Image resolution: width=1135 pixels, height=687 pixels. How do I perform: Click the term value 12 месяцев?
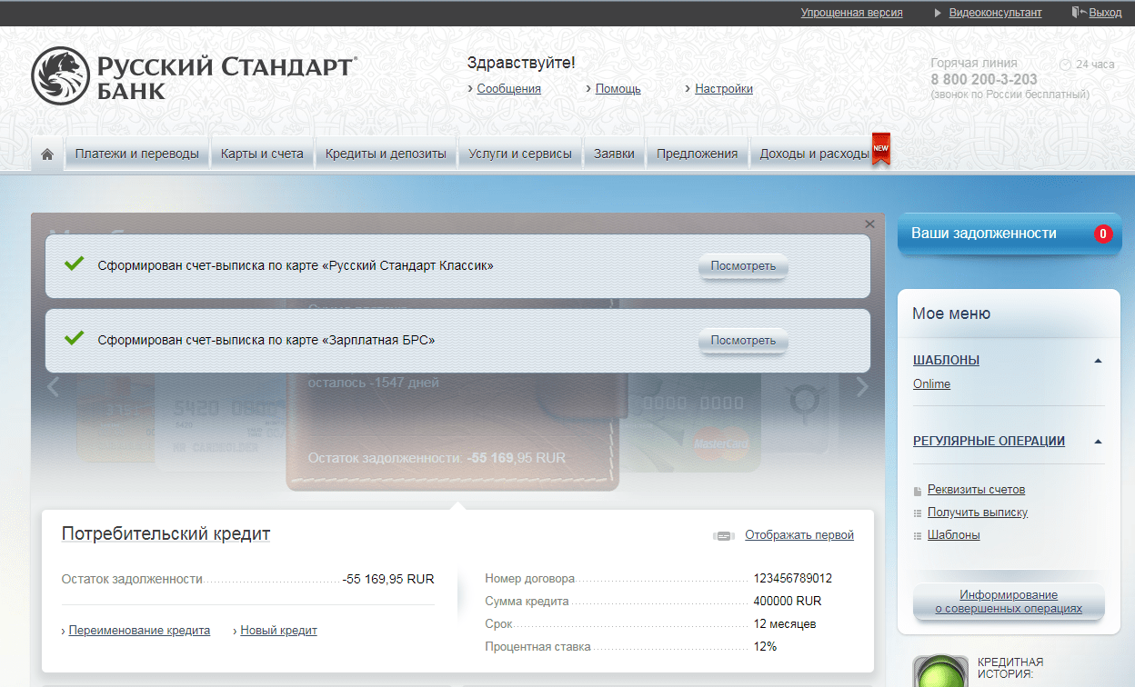click(784, 624)
